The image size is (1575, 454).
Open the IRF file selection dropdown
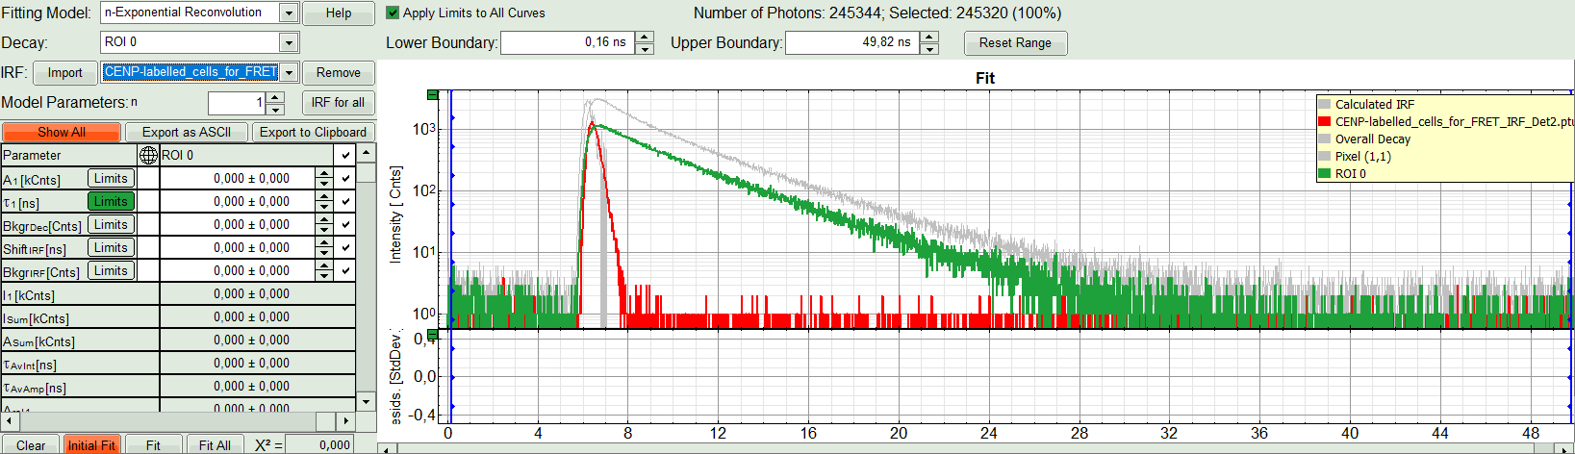(288, 72)
